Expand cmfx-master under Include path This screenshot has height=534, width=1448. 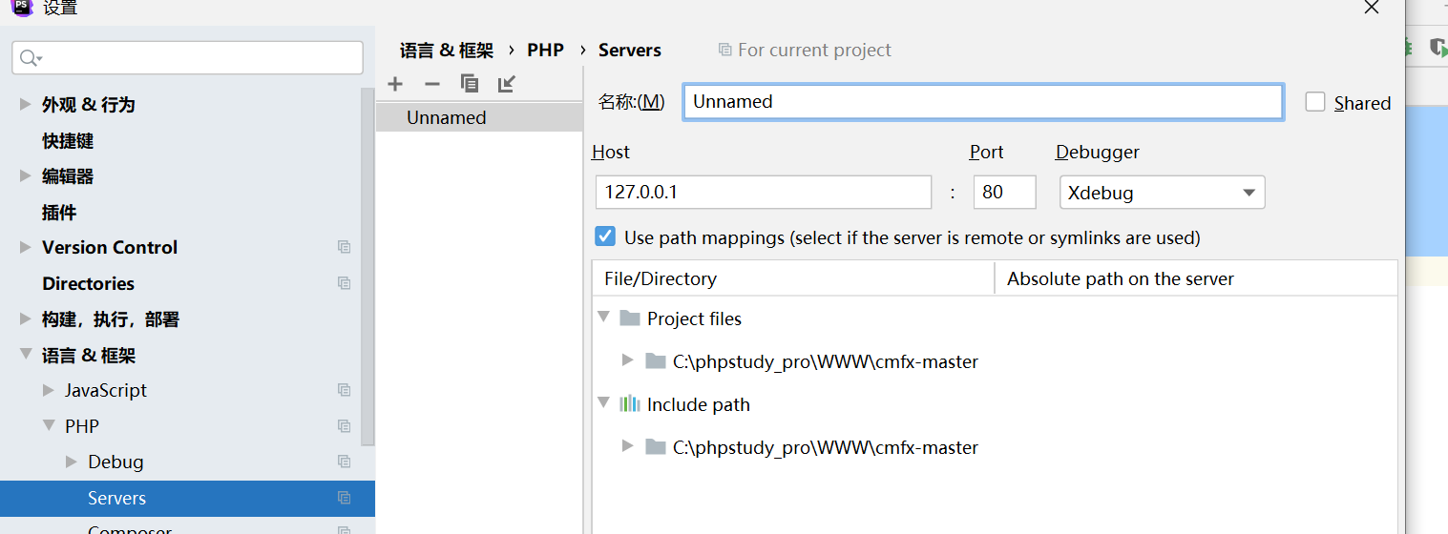pos(627,446)
